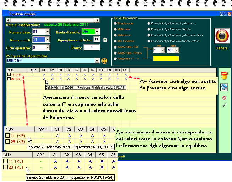Open the 25 Equazioni algoritmiche combo box
Viewport: 232px width, 182px height.
pyautogui.click(x=97, y=61)
